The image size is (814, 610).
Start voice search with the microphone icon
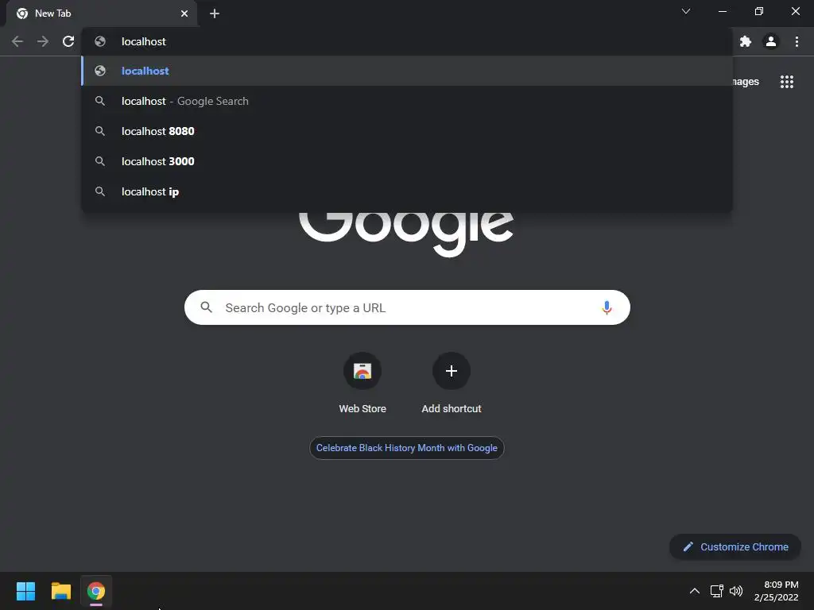[x=607, y=307]
